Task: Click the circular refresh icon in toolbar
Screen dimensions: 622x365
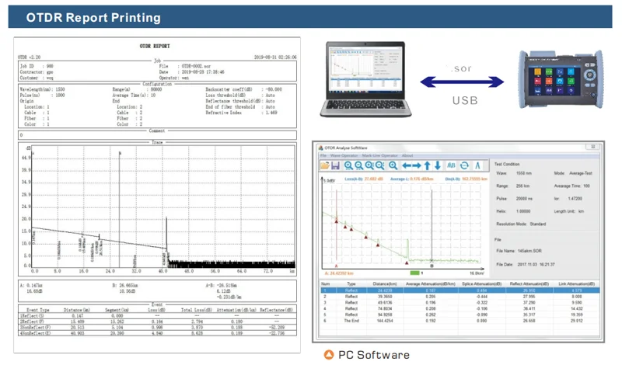Action: tap(464, 165)
